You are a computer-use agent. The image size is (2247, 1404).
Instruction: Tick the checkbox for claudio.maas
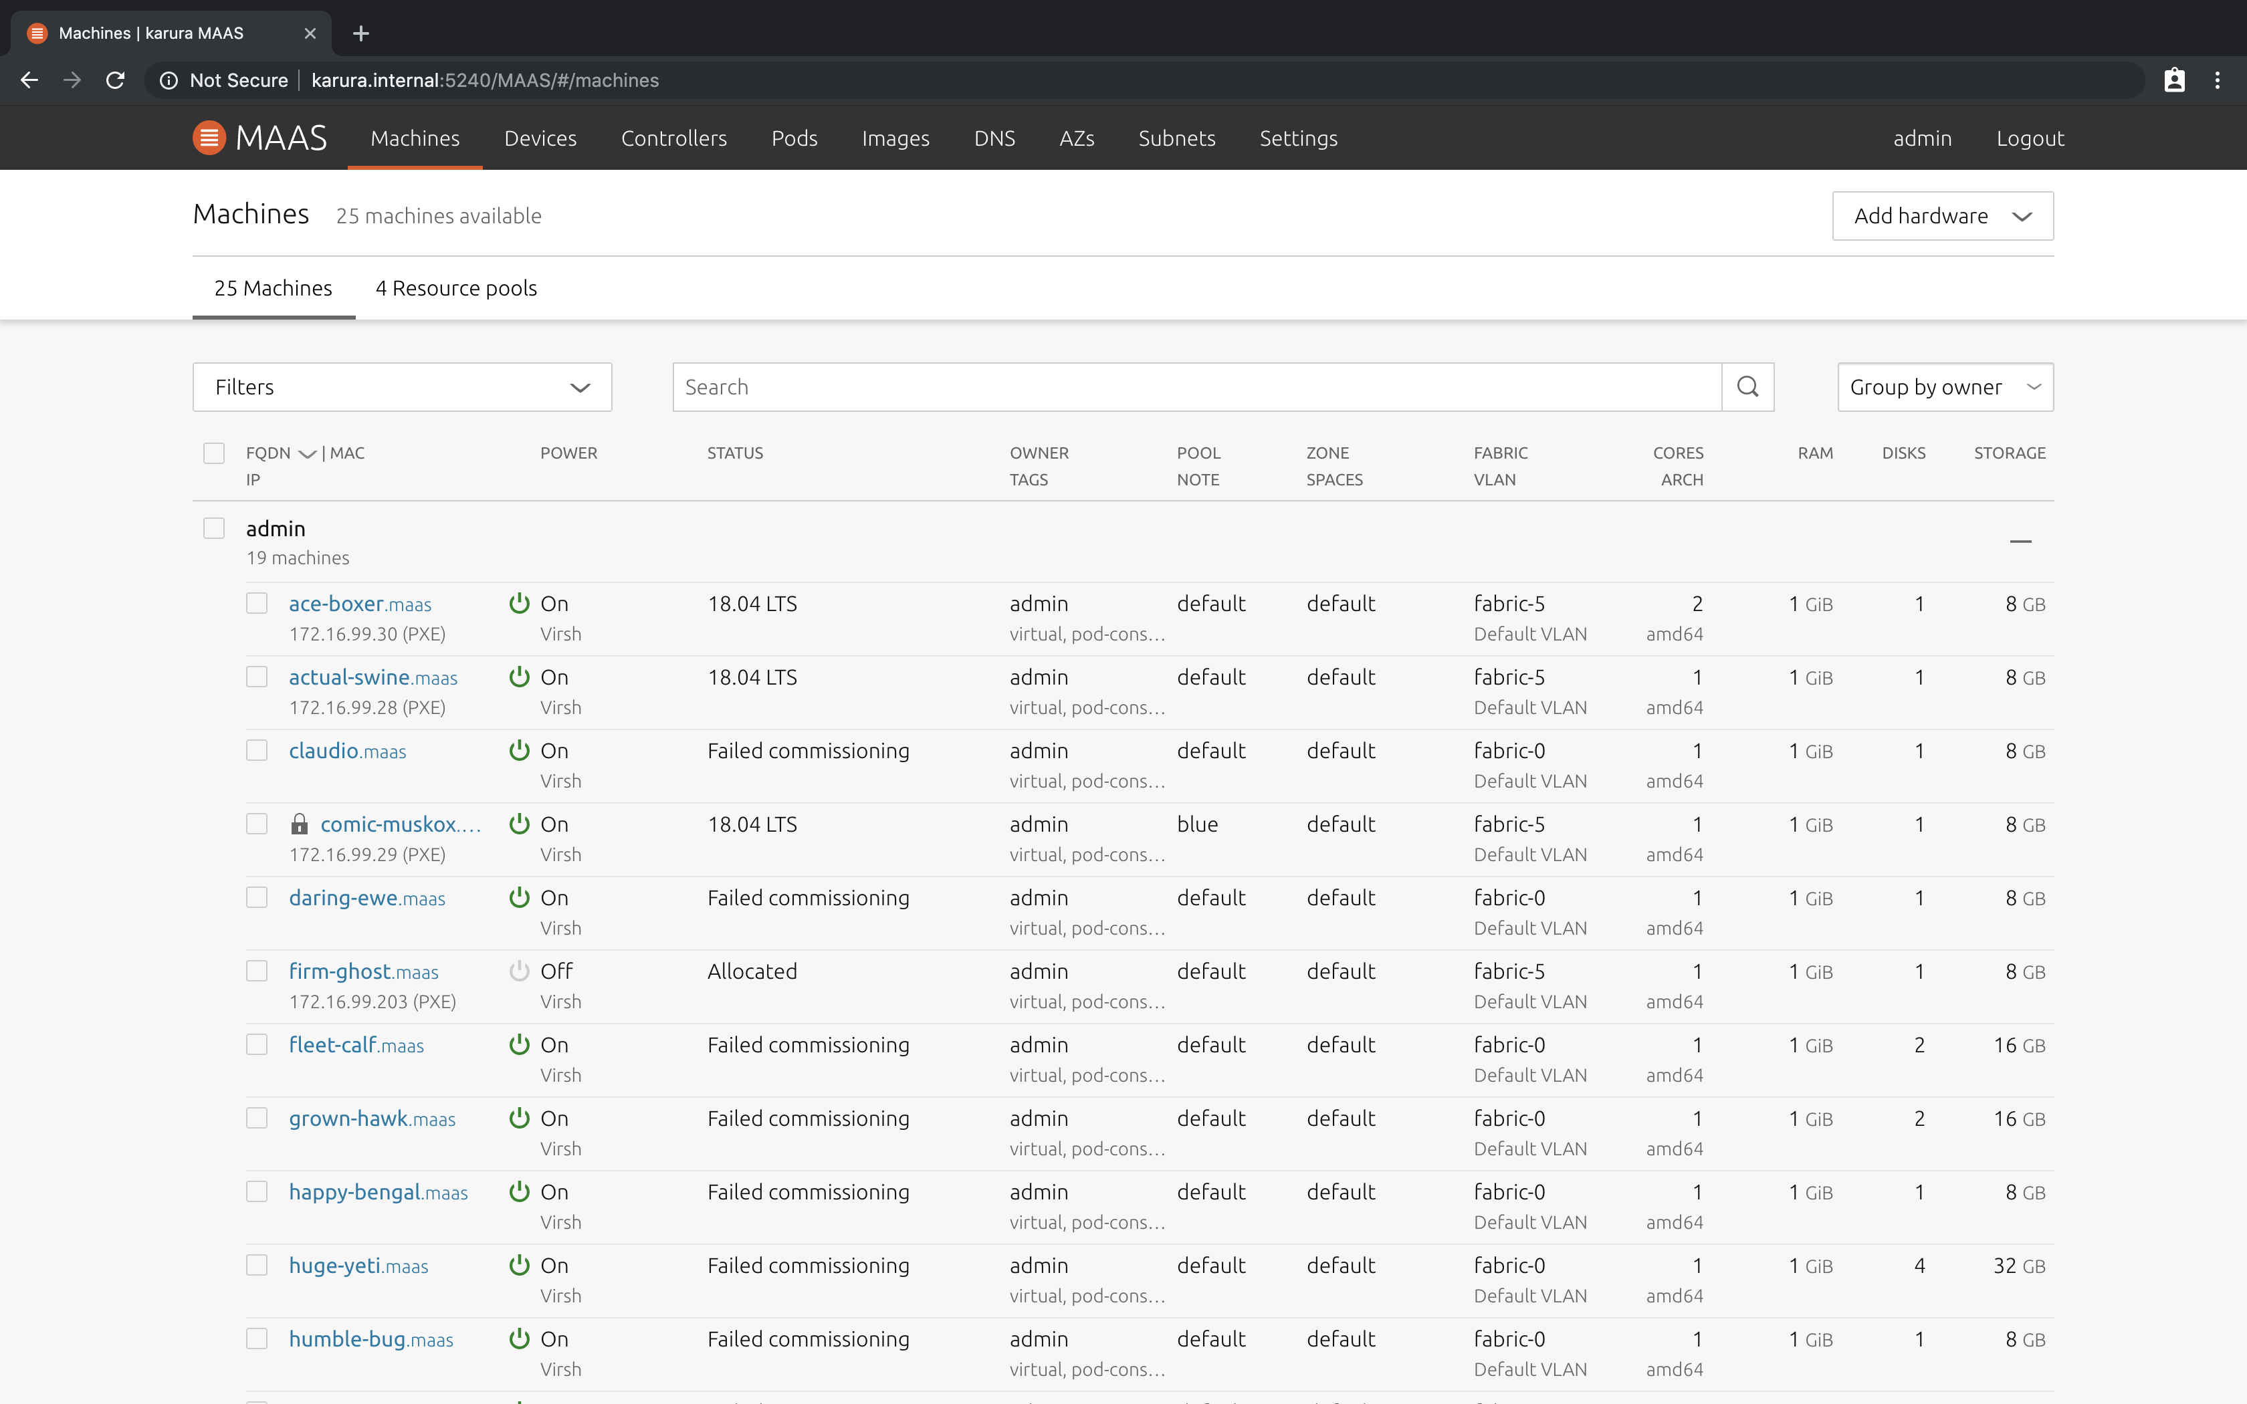[257, 750]
